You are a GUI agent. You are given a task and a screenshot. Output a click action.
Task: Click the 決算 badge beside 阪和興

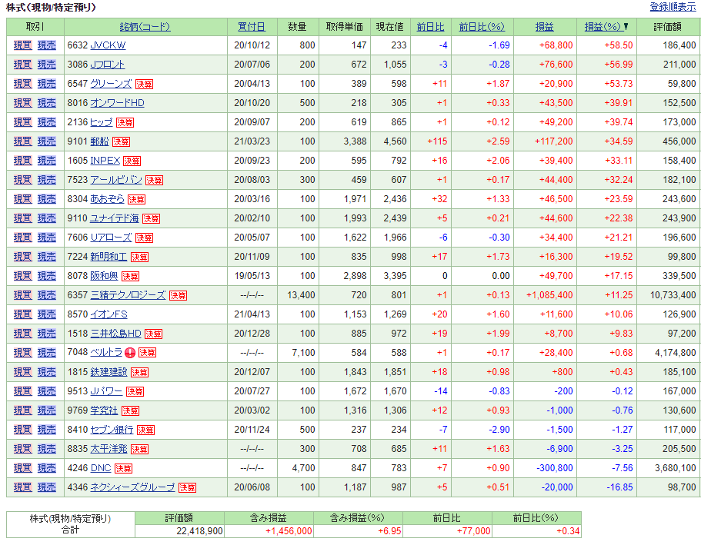pyautogui.click(x=130, y=276)
